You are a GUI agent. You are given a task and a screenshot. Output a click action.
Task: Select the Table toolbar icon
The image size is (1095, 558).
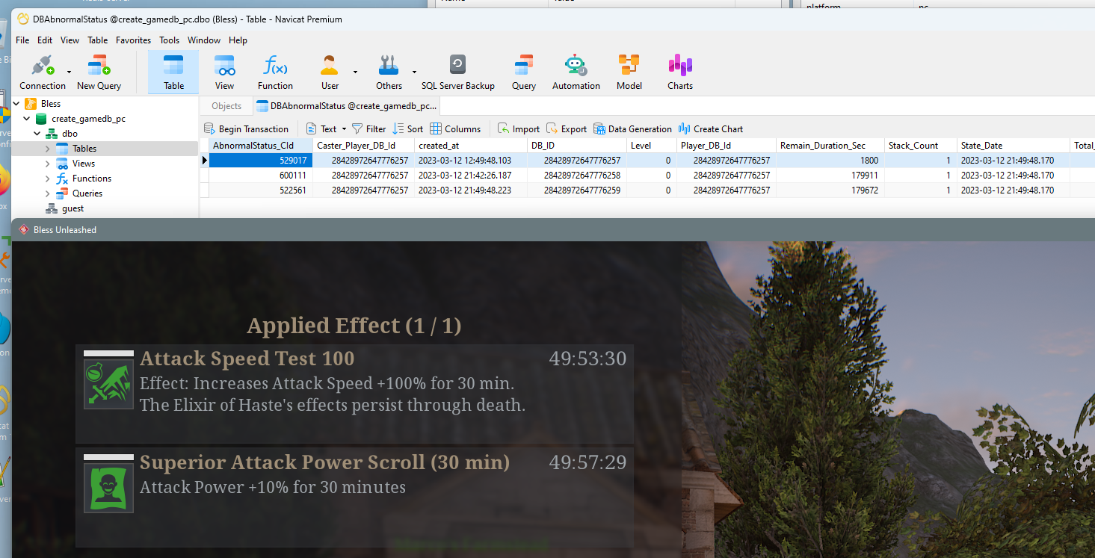click(173, 72)
